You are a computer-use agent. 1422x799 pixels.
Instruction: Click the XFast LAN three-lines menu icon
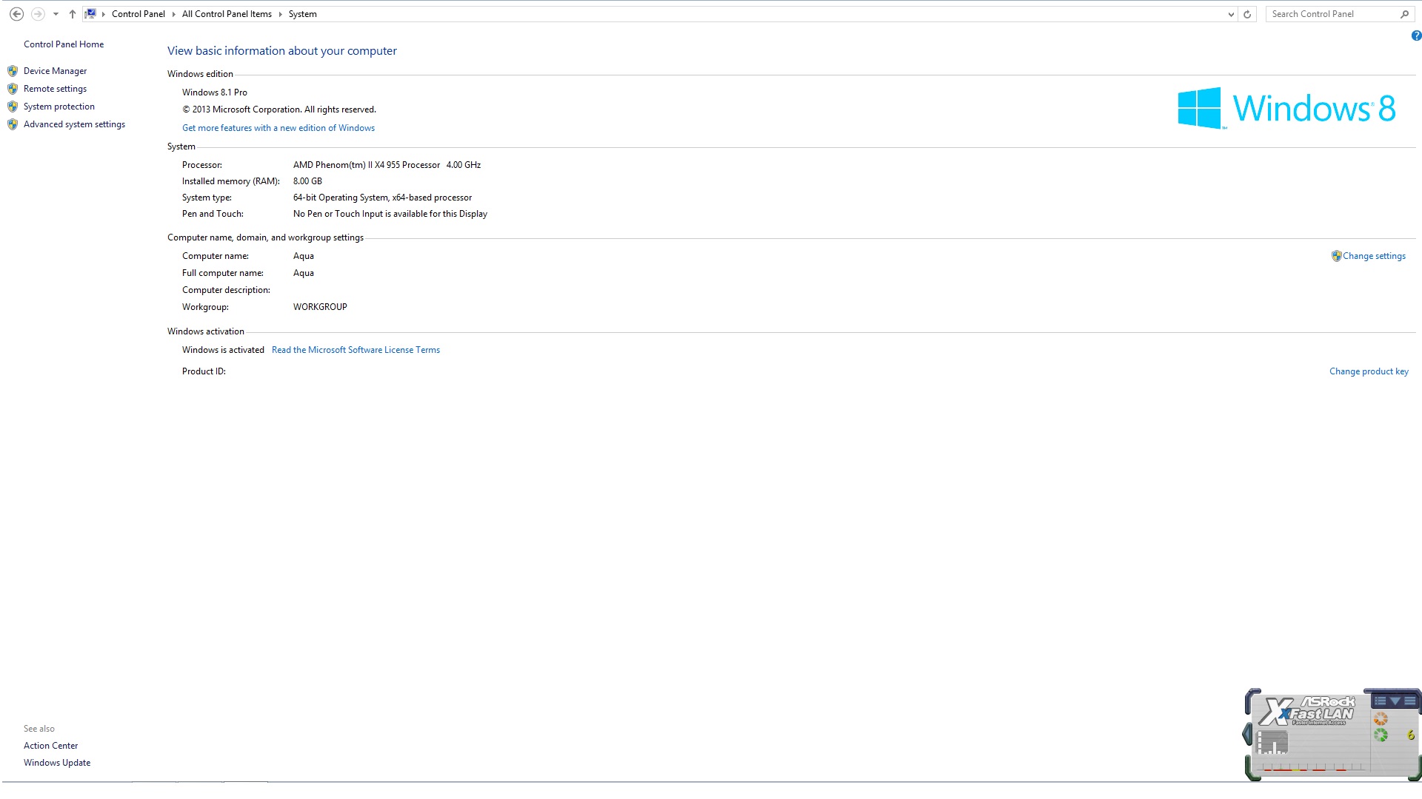coord(1409,701)
